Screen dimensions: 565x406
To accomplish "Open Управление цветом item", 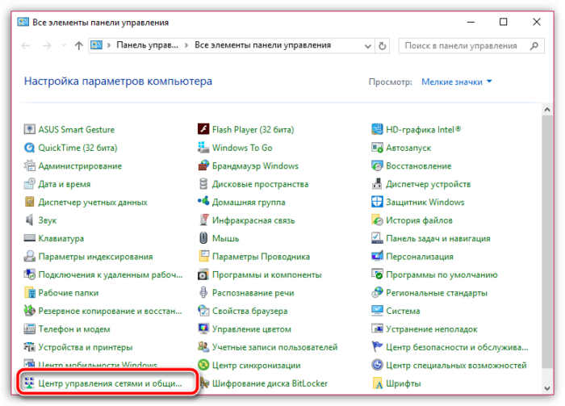I will (x=252, y=329).
